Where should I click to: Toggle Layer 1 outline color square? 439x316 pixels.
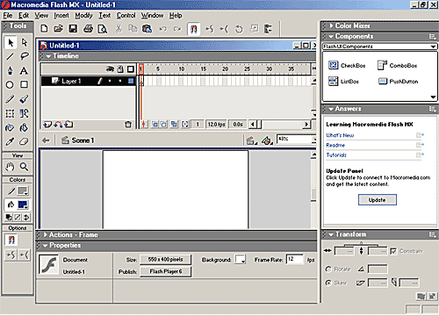pos(131,81)
